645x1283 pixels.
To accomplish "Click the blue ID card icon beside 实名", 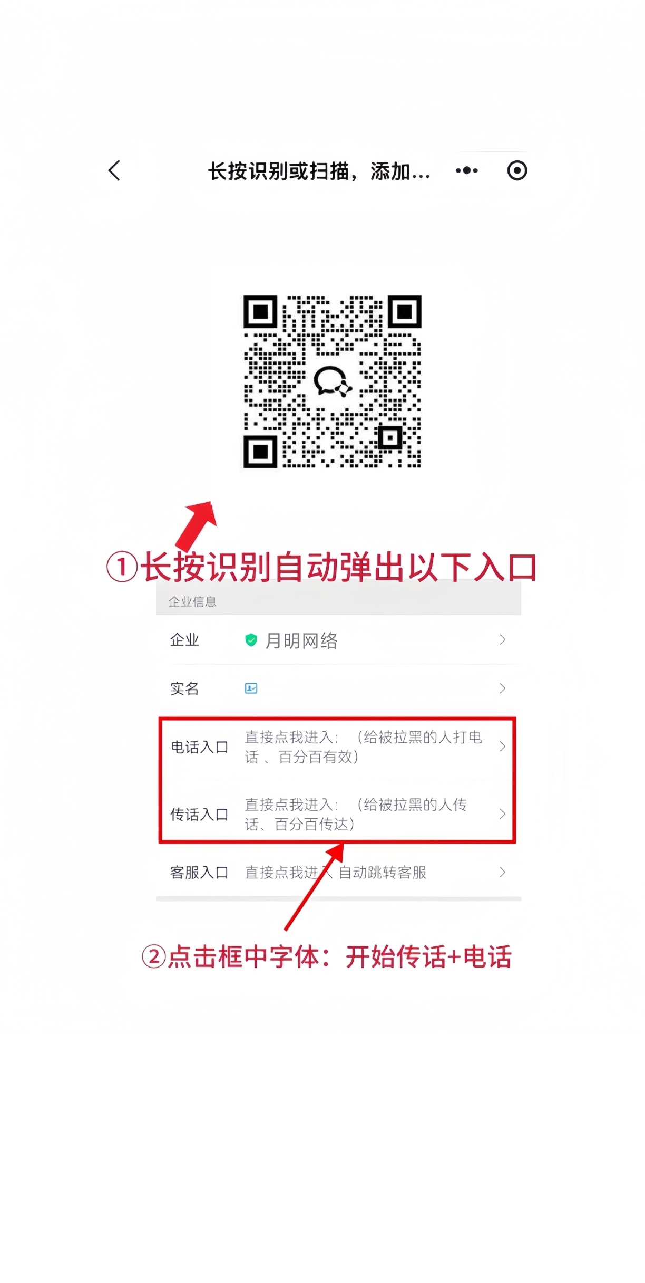I will [251, 688].
